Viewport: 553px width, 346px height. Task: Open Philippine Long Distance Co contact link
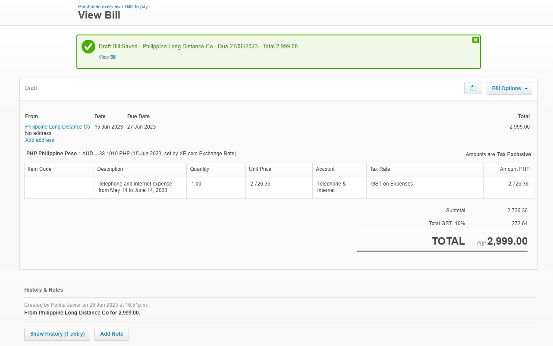pyautogui.click(x=57, y=127)
